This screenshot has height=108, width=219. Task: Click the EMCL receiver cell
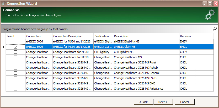click(x=196, y=47)
